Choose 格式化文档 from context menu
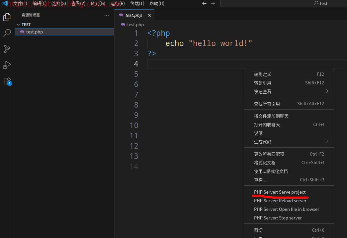 pos(265,163)
